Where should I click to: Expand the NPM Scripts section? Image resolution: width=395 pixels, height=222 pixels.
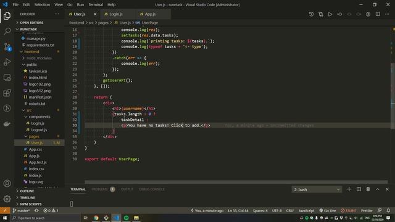[x=31, y=204]
